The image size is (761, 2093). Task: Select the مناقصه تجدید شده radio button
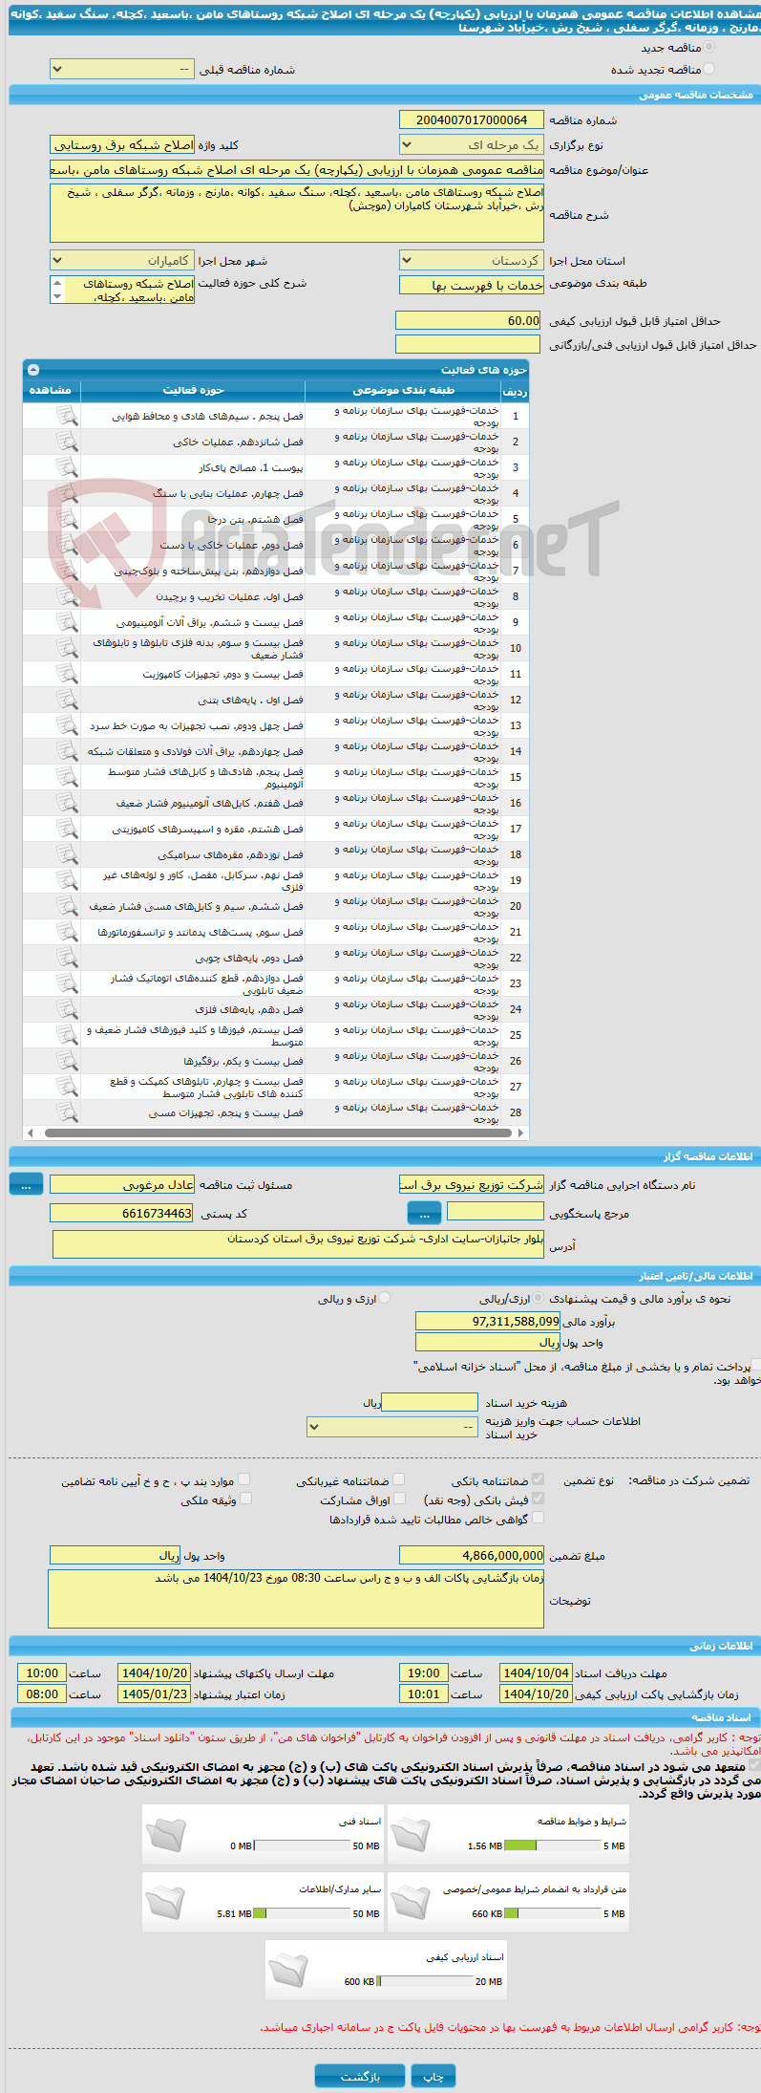(x=708, y=69)
